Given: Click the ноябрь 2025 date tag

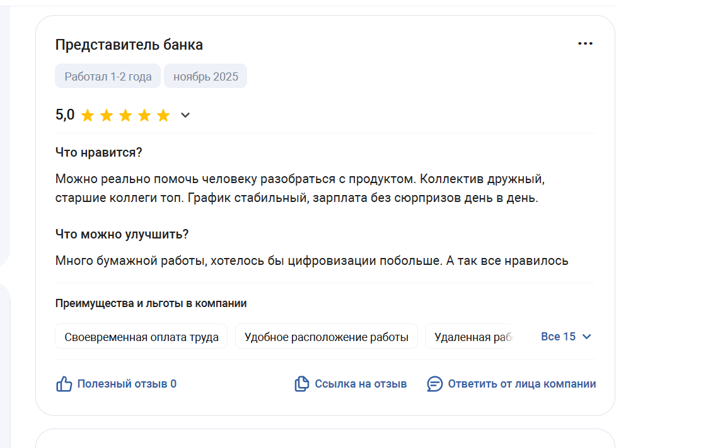Looking at the screenshot, I should tap(206, 77).
